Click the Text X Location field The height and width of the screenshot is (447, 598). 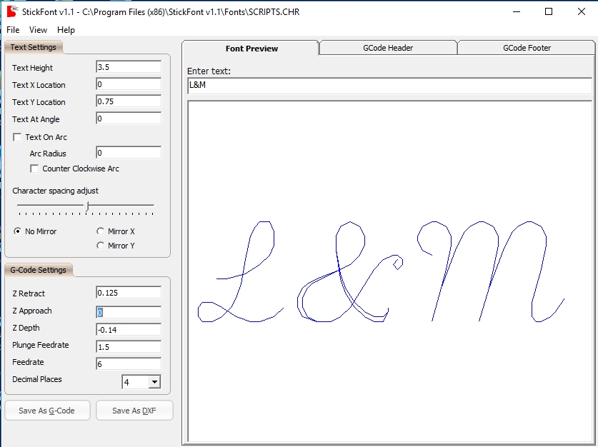[x=129, y=84]
